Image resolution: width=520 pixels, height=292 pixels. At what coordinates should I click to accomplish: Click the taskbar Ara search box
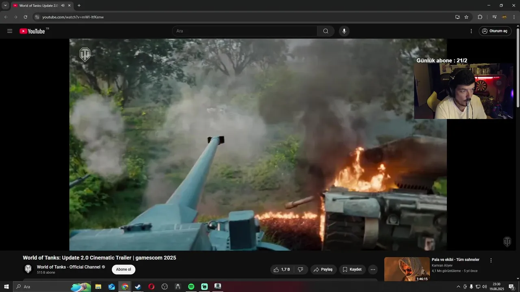click(52, 287)
